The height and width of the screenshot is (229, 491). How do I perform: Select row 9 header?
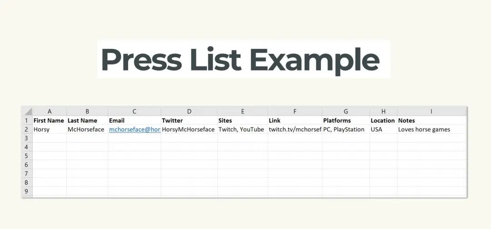point(27,191)
